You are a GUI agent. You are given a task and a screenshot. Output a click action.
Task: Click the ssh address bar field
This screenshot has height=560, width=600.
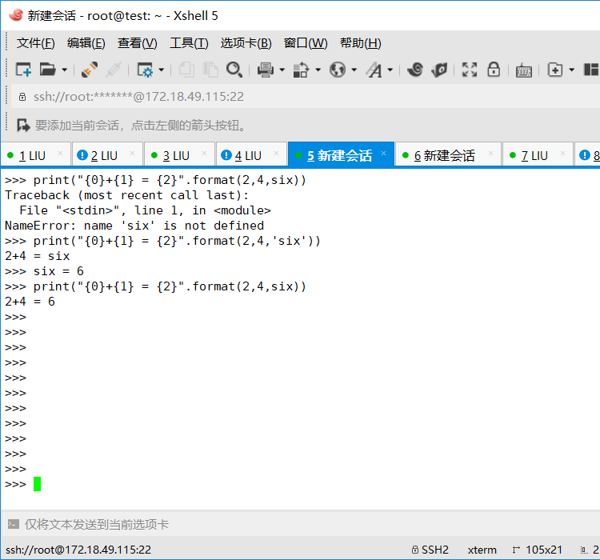(x=306, y=97)
